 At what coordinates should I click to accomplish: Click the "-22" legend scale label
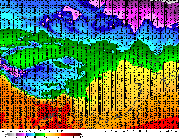coord(16,137)
